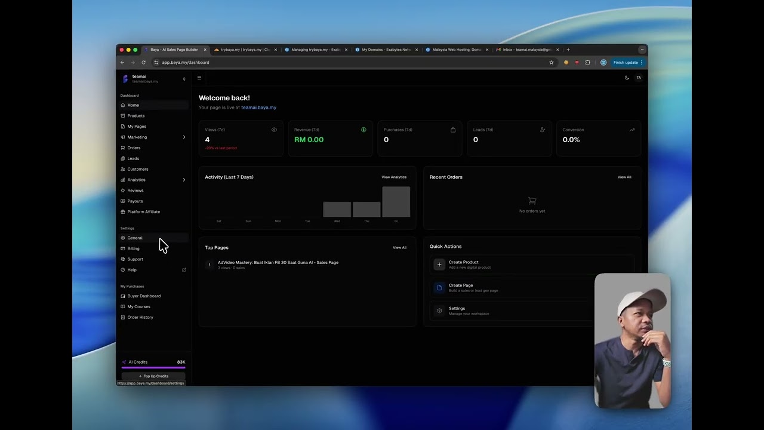Click the dollar icon on Revenue card
The image size is (764, 430).
[363, 130]
